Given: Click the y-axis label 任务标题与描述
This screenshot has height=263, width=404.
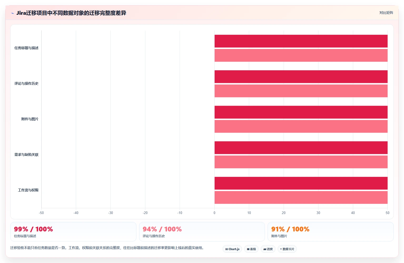Looking at the screenshot, I should click(x=26, y=48).
